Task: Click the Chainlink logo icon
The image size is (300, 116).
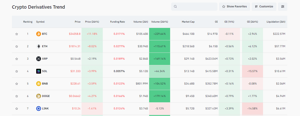Action: pyautogui.click(x=38, y=108)
